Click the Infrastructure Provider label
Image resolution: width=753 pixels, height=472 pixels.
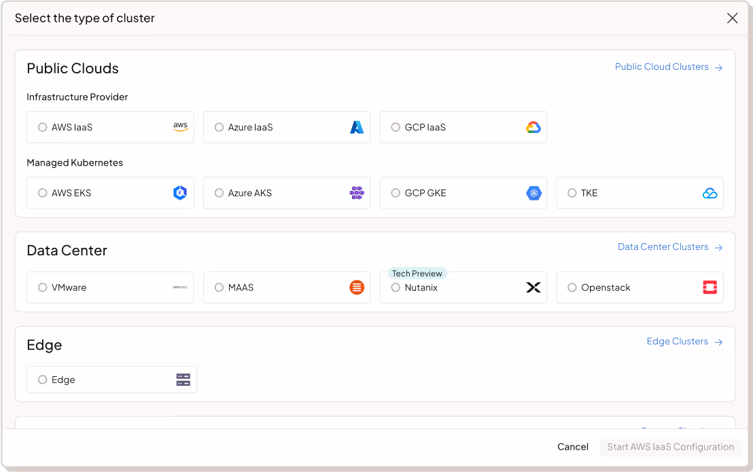tap(77, 97)
